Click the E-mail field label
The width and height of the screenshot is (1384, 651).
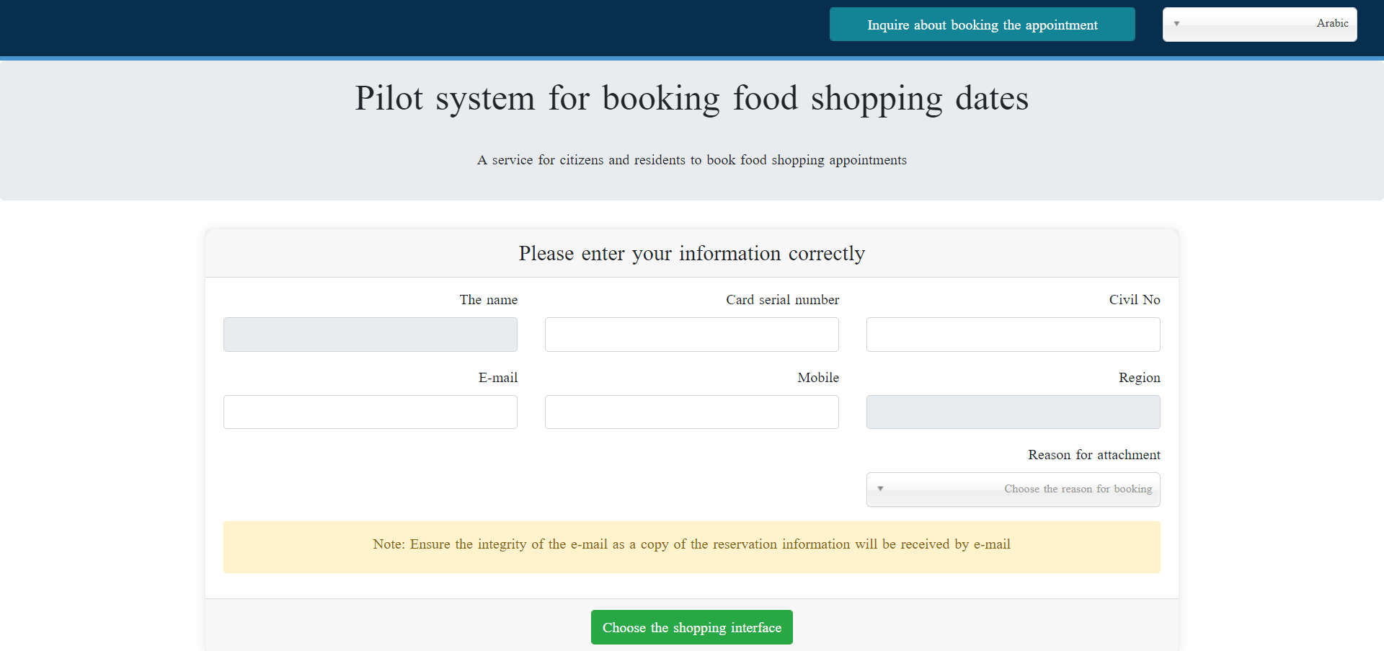(497, 378)
